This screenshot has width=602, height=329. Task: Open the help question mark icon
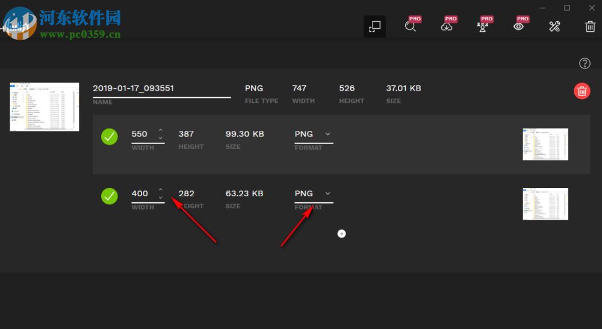(585, 63)
